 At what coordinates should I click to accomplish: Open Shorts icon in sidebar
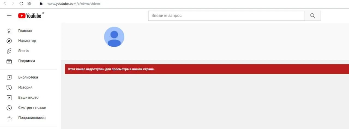(x=9, y=51)
